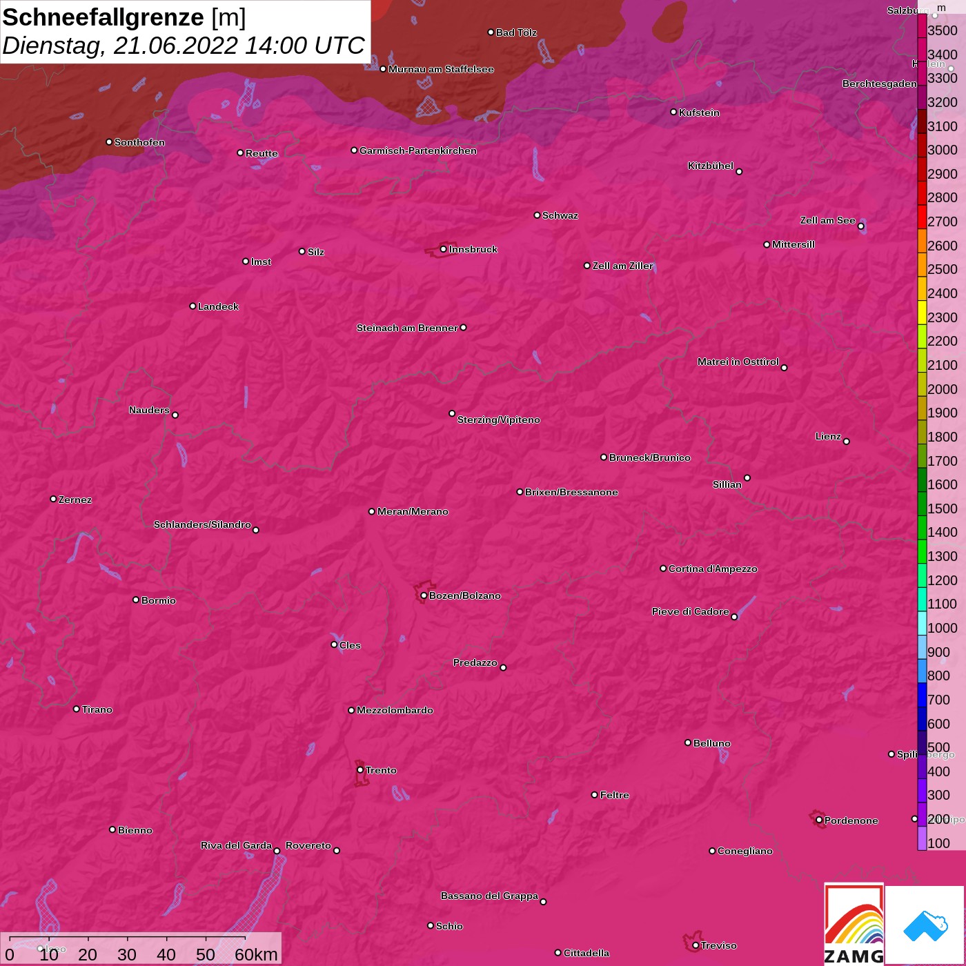Click the Schneefallgrenze [m] map title

pyautogui.click(x=124, y=17)
